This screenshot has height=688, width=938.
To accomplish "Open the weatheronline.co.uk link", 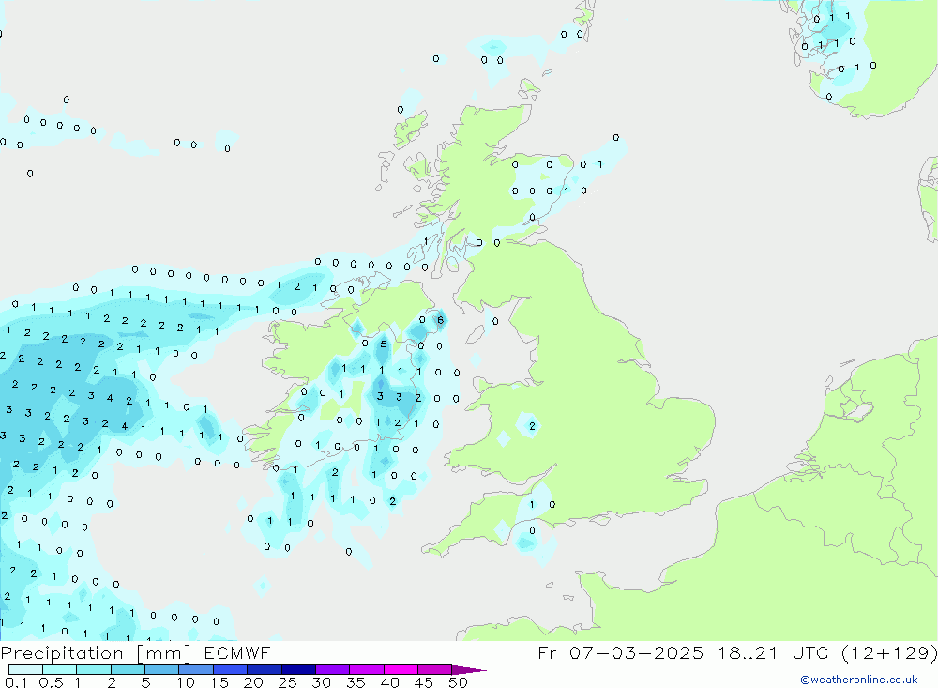I will (859, 680).
